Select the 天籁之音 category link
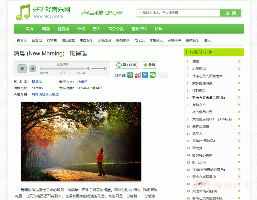The image size is (257, 200). 105,40
